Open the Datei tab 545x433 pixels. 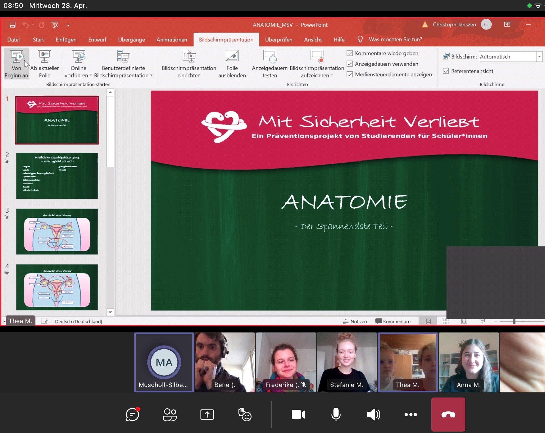pos(13,39)
